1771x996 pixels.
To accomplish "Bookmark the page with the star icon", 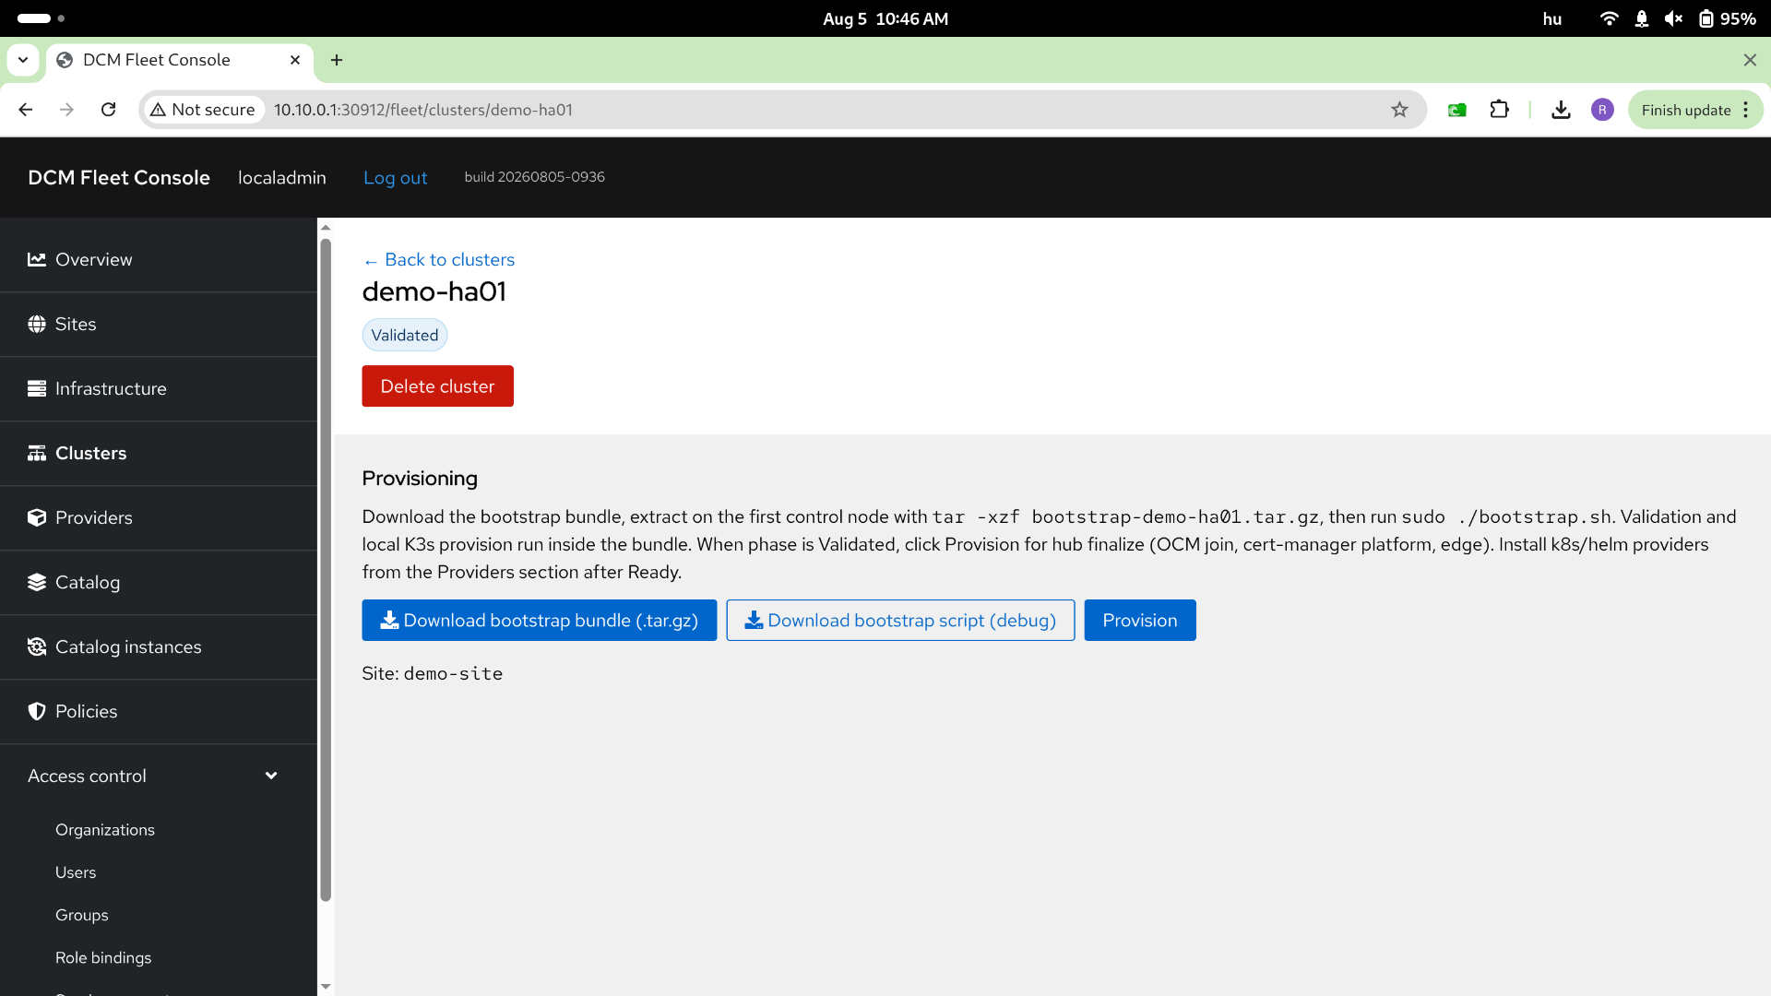I will coord(1399,110).
